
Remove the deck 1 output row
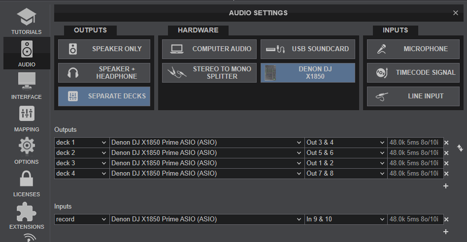coord(446,143)
